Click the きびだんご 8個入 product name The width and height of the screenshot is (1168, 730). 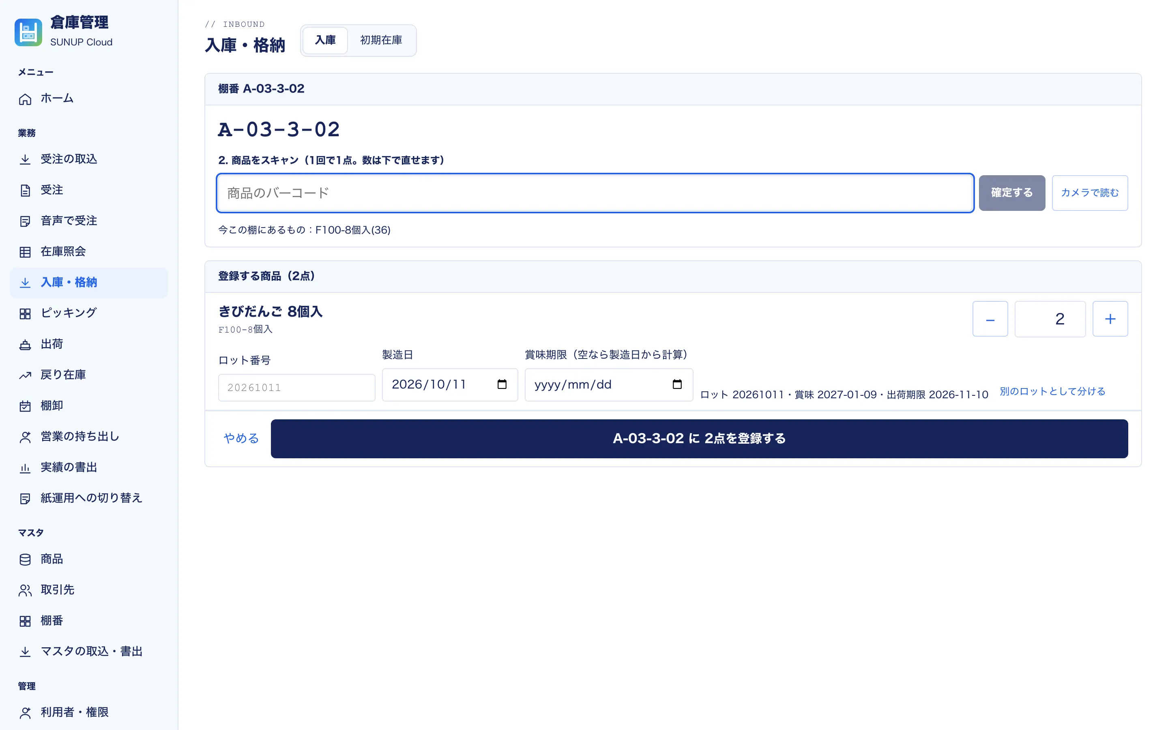pos(270,311)
